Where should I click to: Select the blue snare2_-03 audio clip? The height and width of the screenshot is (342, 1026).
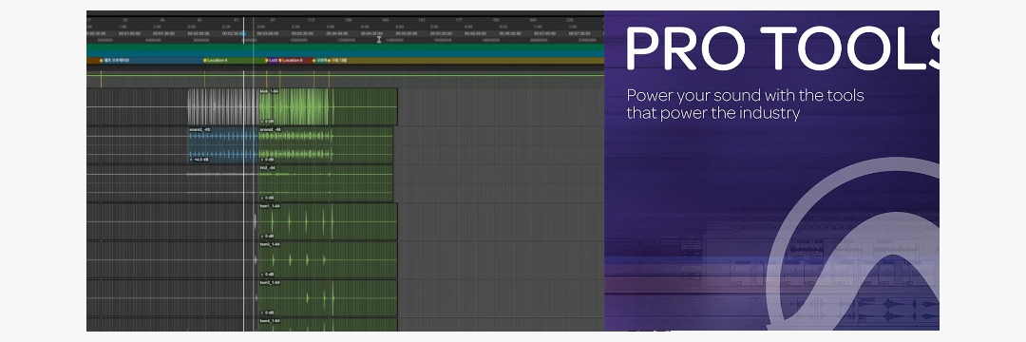coord(223,144)
